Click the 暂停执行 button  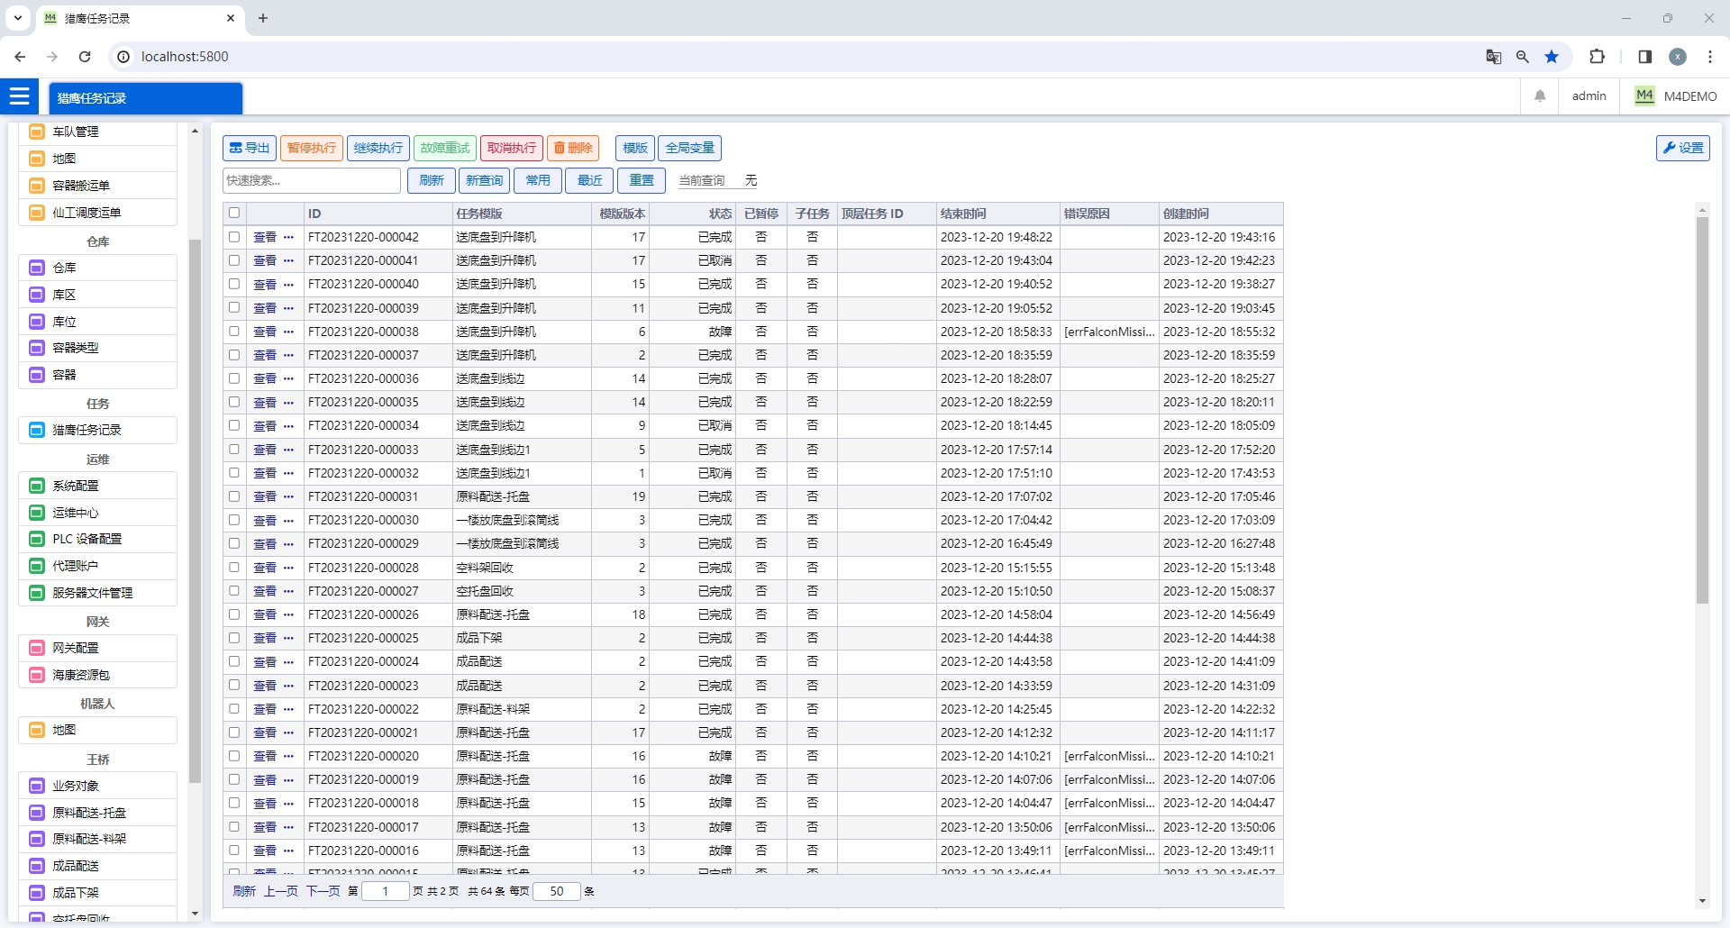[312, 148]
